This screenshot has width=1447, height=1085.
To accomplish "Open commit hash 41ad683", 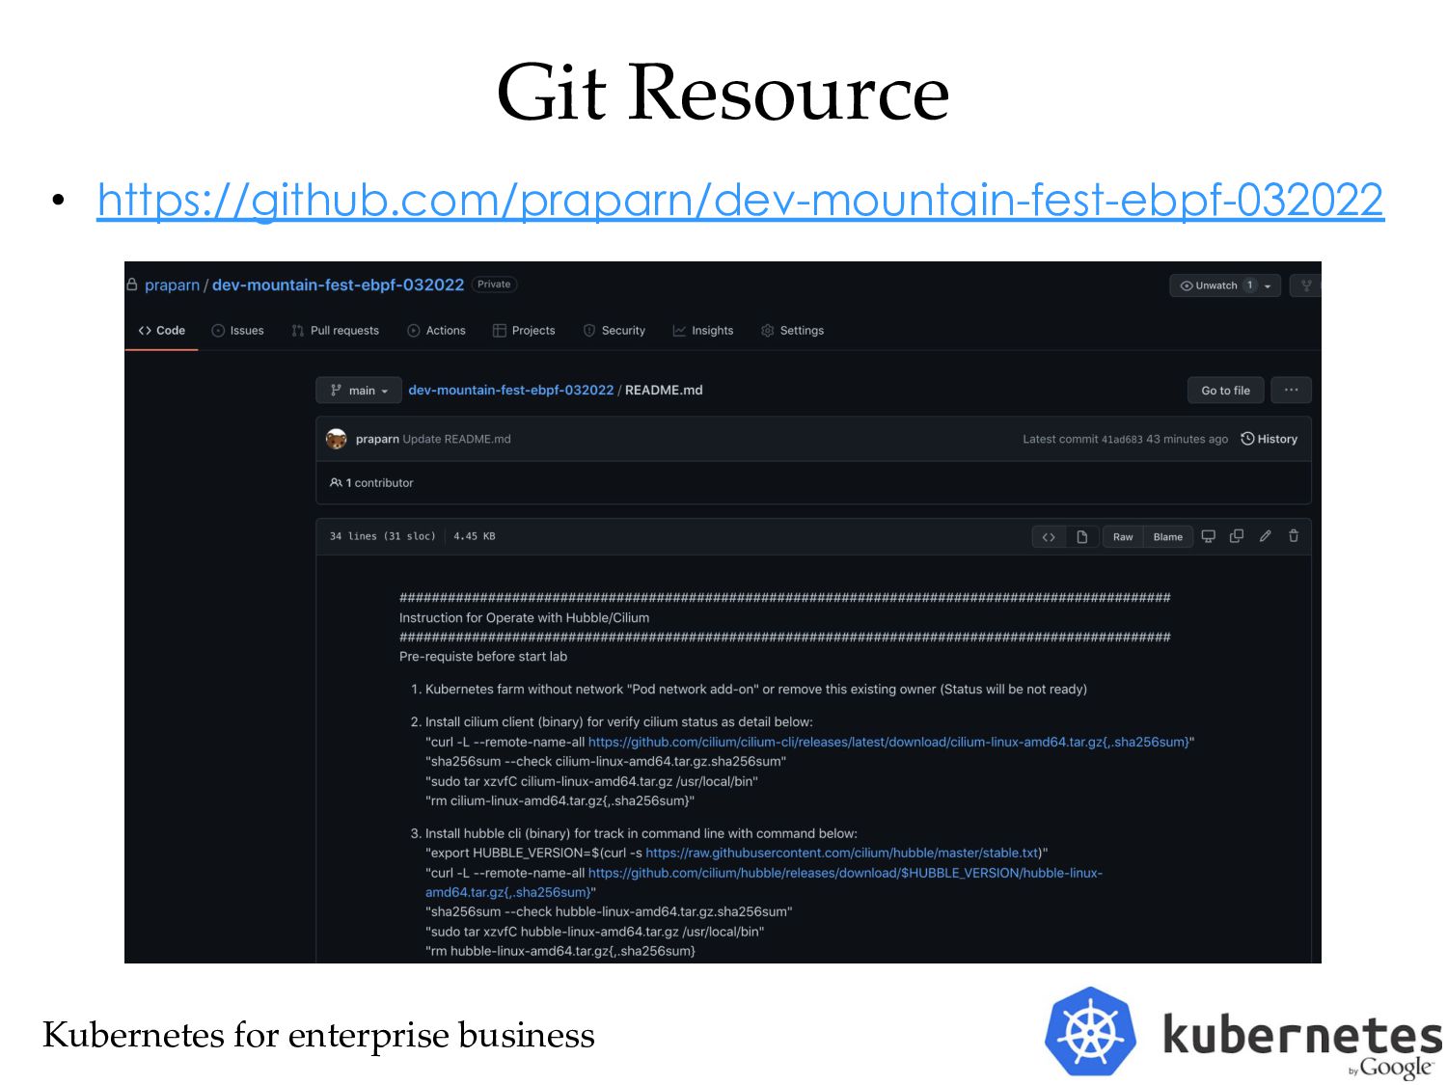I will click(1122, 440).
